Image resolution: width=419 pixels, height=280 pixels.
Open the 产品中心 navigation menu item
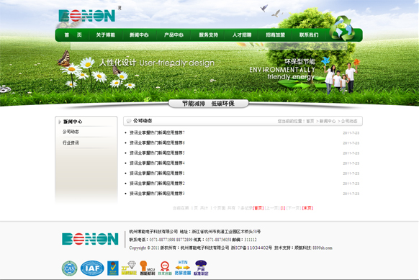click(174, 35)
